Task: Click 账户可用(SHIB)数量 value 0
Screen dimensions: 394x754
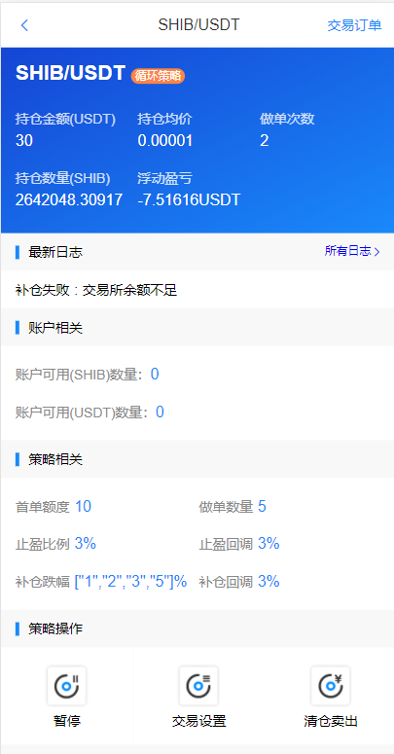Action: (155, 375)
